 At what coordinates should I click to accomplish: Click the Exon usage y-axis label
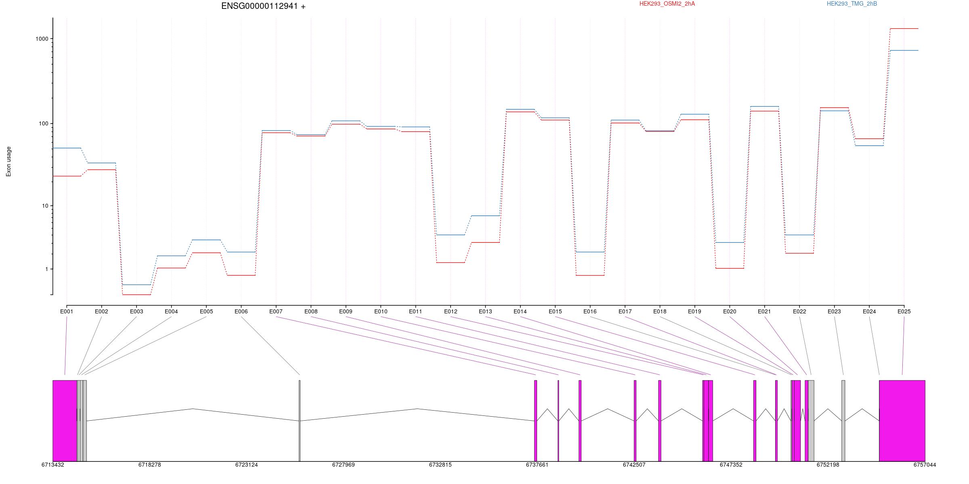point(8,161)
